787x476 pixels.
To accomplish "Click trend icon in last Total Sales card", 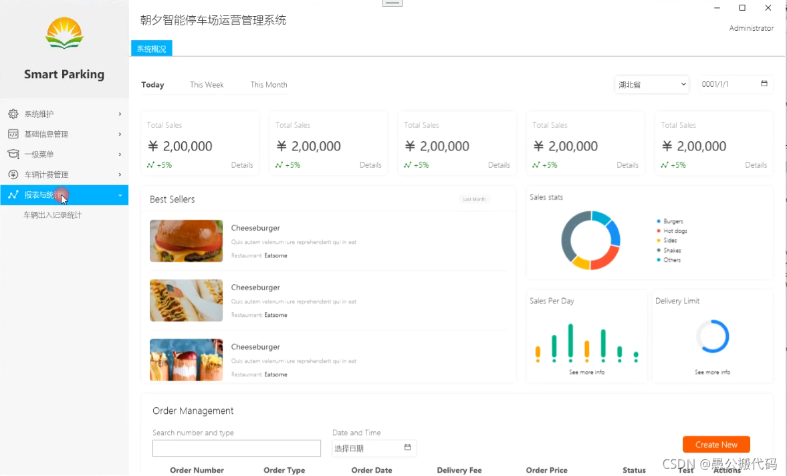I will (x=665, y=165).
